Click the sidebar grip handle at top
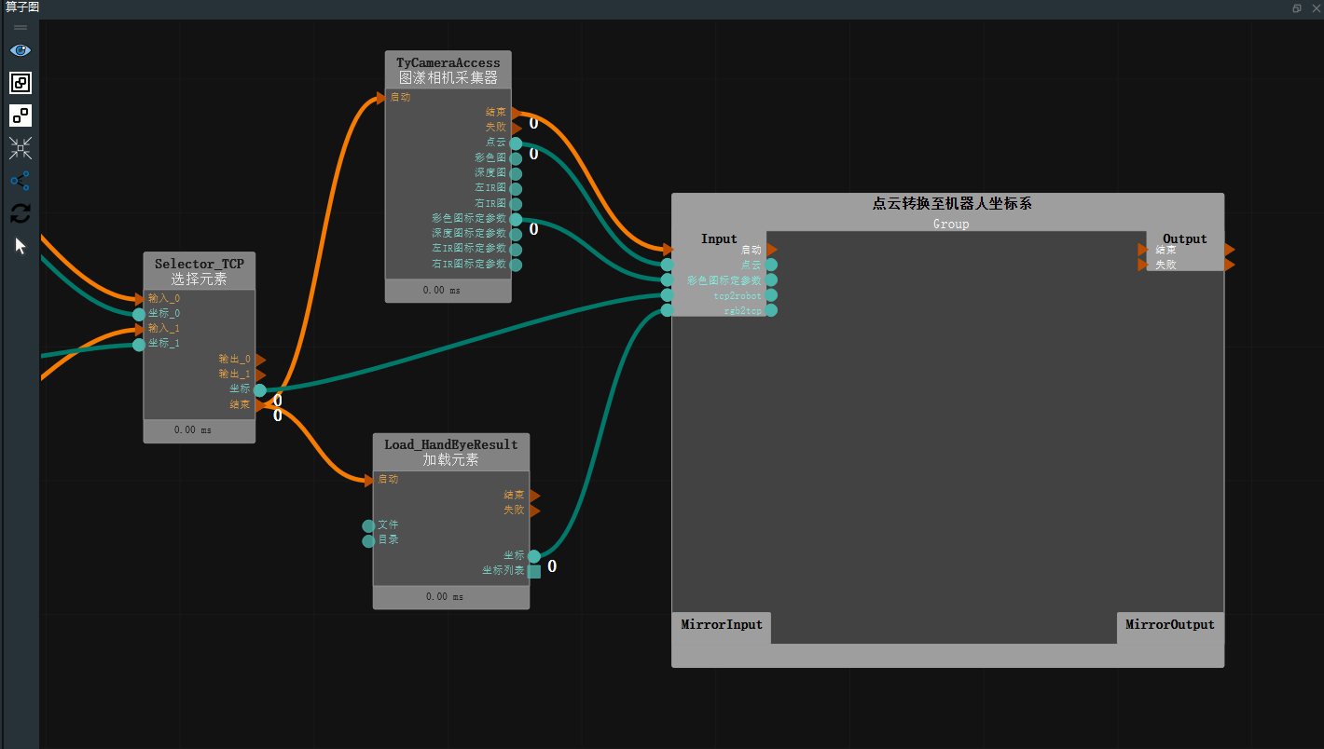This screenshot has height=749, width=1324. pyautogui.click(x=21, y=28)
